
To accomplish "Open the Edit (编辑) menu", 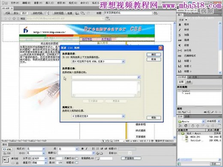I will click(x=27, y=3).
